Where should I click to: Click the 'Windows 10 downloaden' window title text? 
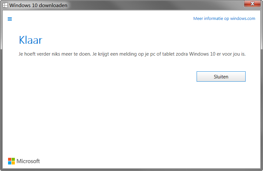point(38,5)
